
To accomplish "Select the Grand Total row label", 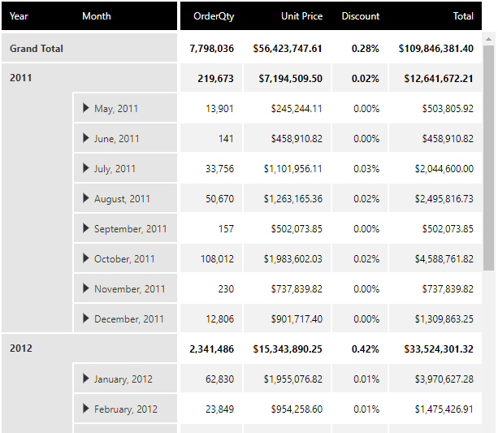I will click(37, 49).
